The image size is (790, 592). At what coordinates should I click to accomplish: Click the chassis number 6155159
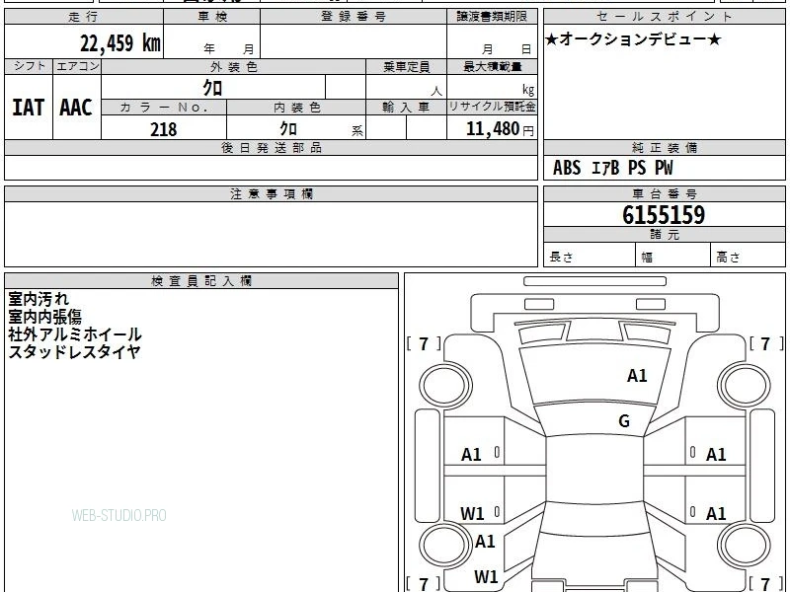664,215
